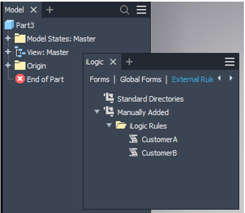Click the End of Part red icon
Viewport: 245px width, 213px height.
20,79
